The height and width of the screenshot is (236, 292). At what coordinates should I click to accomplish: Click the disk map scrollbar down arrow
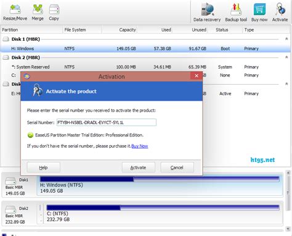288,229
